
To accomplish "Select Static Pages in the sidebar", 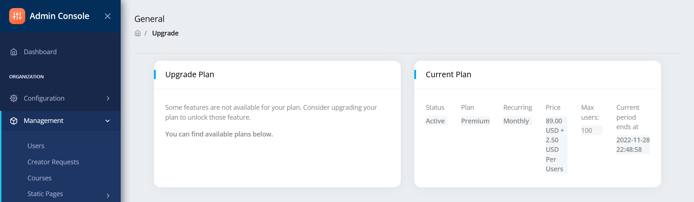I will pos(45,194).
